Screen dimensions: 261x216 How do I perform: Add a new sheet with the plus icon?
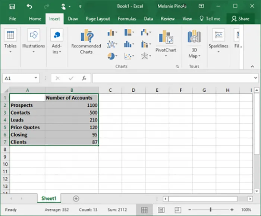(x=76, y=199)
